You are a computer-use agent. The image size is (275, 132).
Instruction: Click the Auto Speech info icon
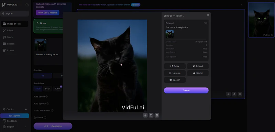click(x=48, y=103)
